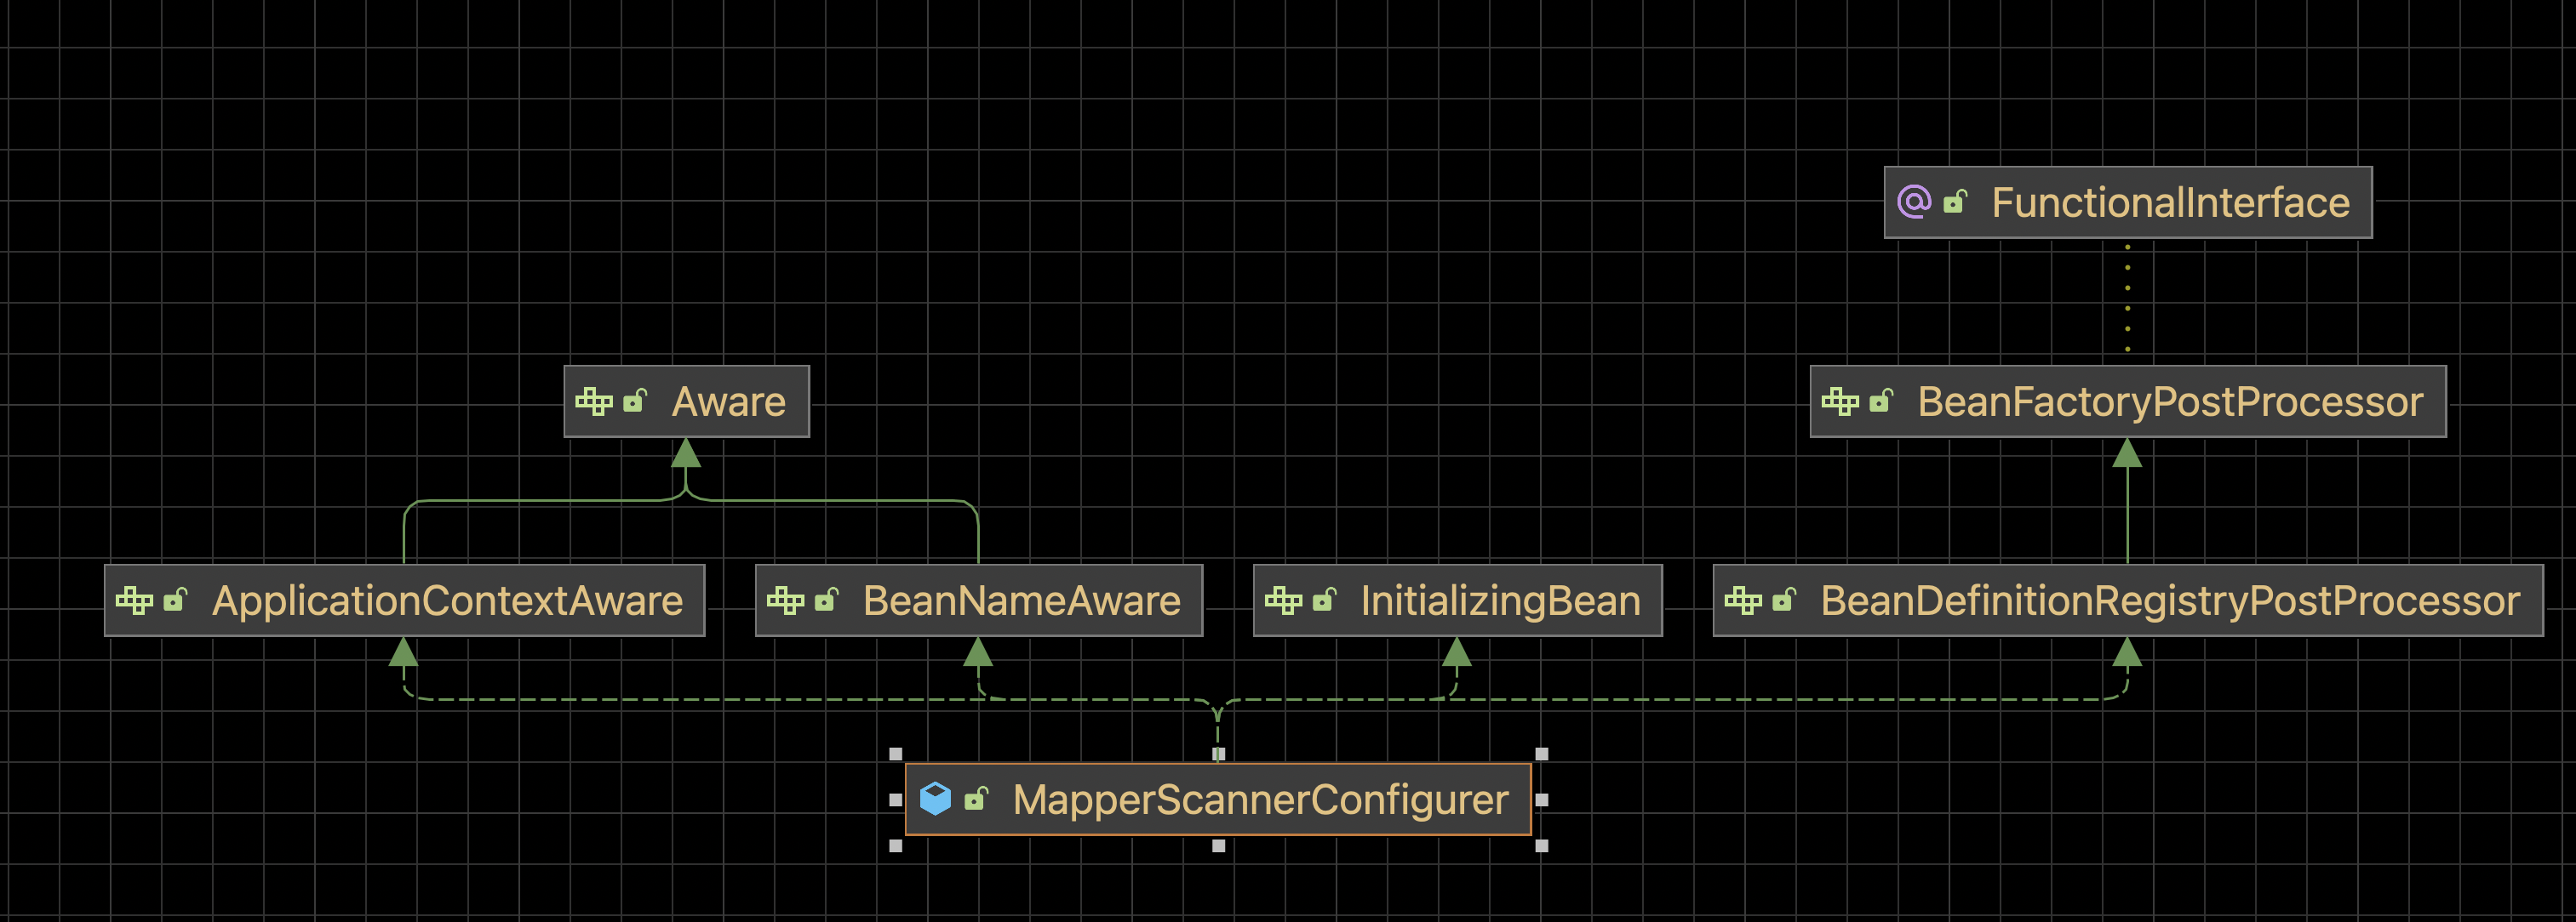Select the BeanDefinitionRegistryPostProcessor node label
Viewport: 2576px width, 922px height.
click(2170, 600)
